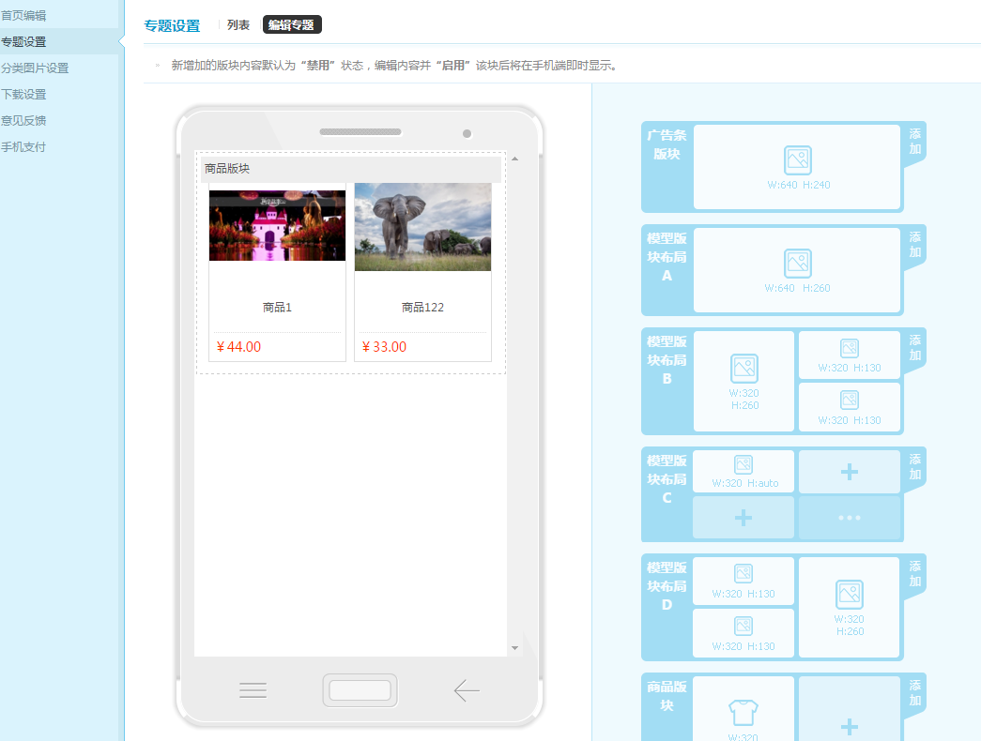981x741 pixels.
Task: Click the 商品版块 header in phone preview
Action: pos(350,168)
